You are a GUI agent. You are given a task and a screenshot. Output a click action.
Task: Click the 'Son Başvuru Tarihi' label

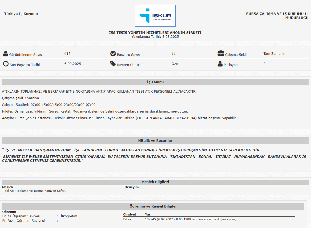click(25, 65)
